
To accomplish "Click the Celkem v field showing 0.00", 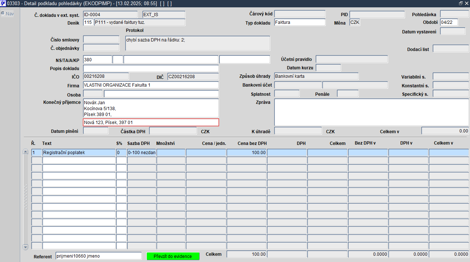I will 445,131.
